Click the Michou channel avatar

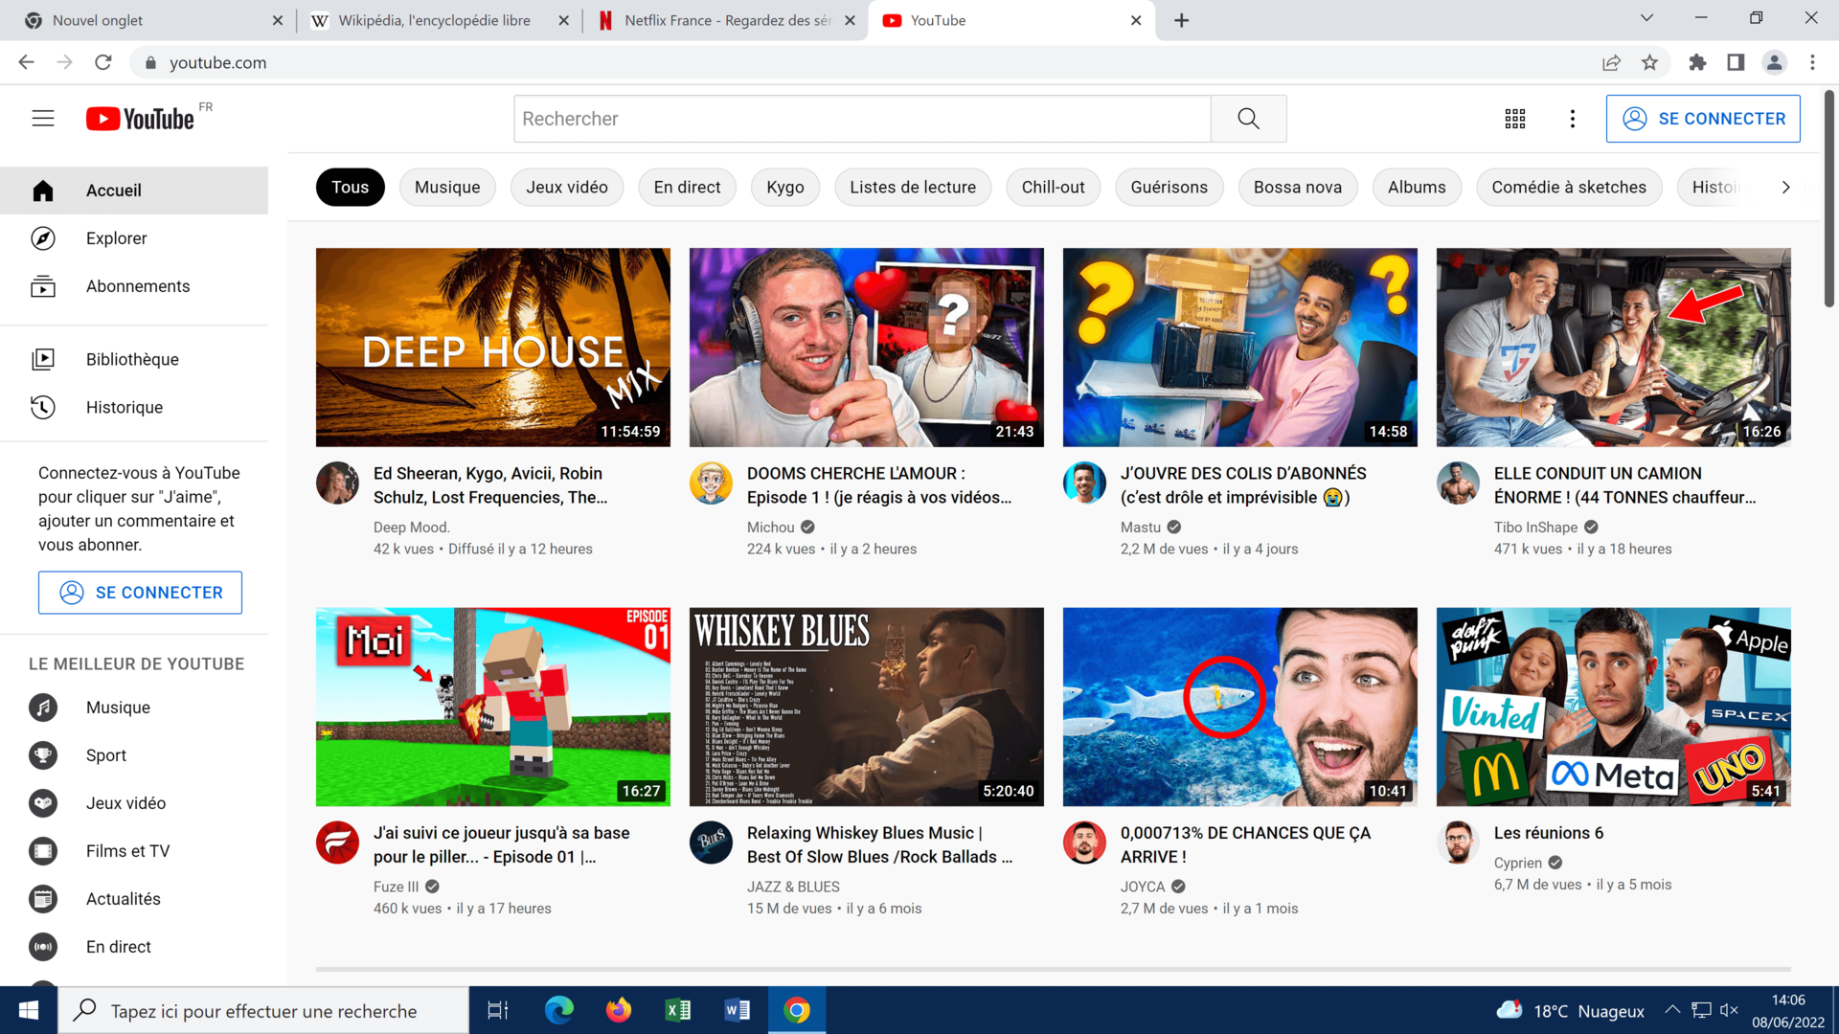click(x=711, y=483)
